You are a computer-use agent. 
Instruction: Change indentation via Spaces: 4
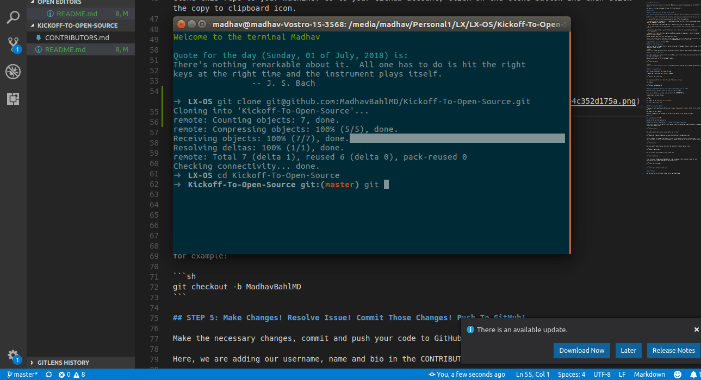pos(572,375)
